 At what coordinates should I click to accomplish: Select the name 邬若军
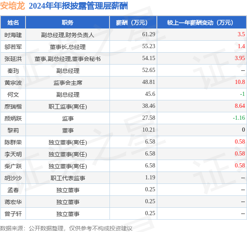coord(13,47)
